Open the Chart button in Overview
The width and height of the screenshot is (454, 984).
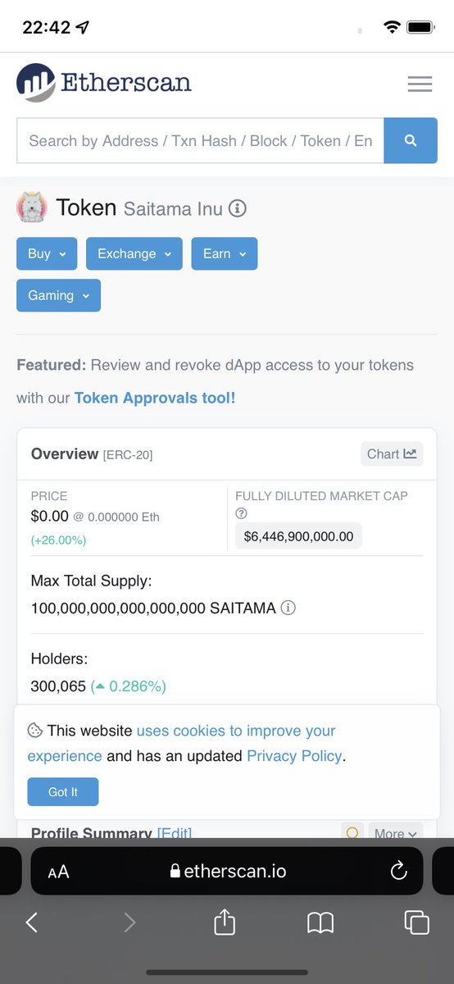point(392,454)
